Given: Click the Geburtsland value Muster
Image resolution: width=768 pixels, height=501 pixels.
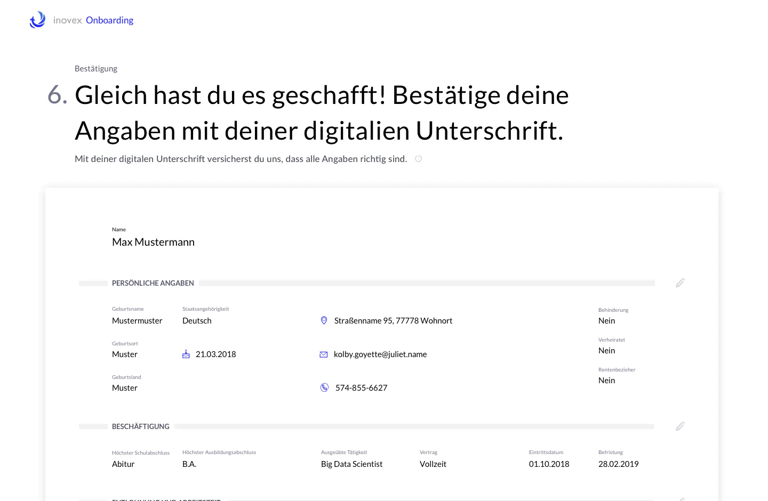Looking at the screenshot, I should (125, 388).
